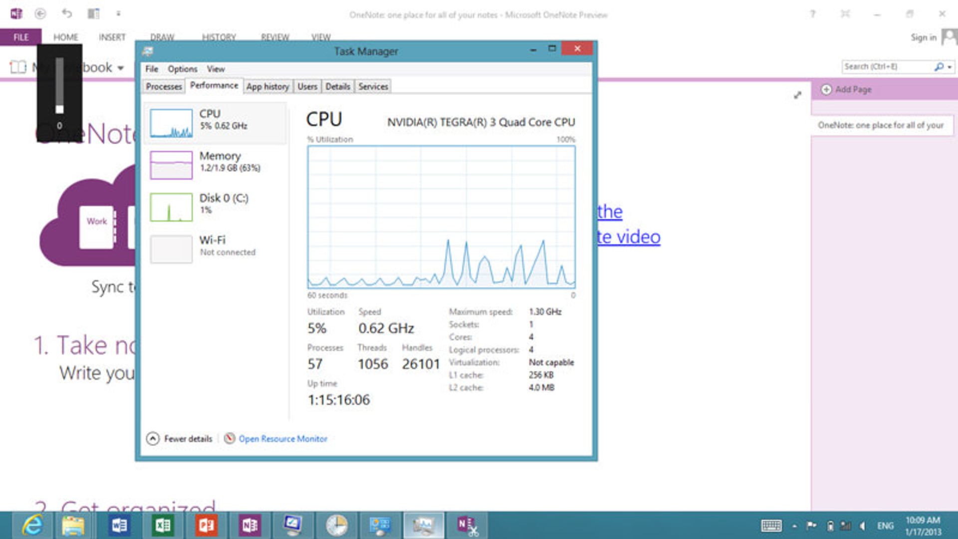Switch to the Services tab
Image resolution: width=958 pixels, height=539 pixels.
click(x=373, y=86)
